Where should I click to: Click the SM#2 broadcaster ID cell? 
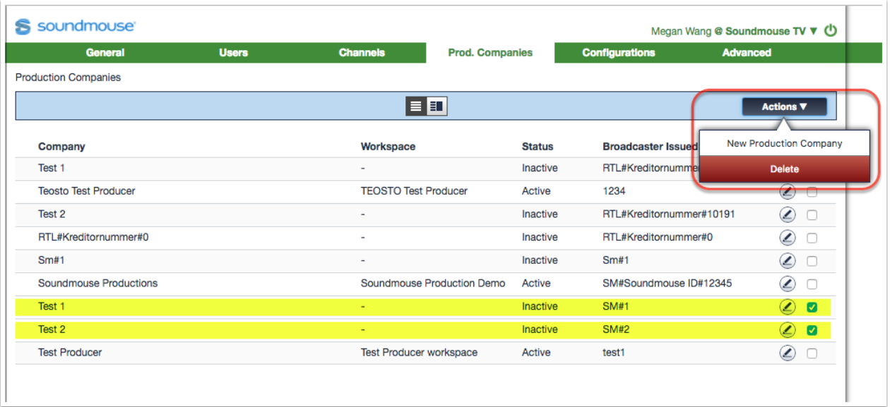coord(615,329)
